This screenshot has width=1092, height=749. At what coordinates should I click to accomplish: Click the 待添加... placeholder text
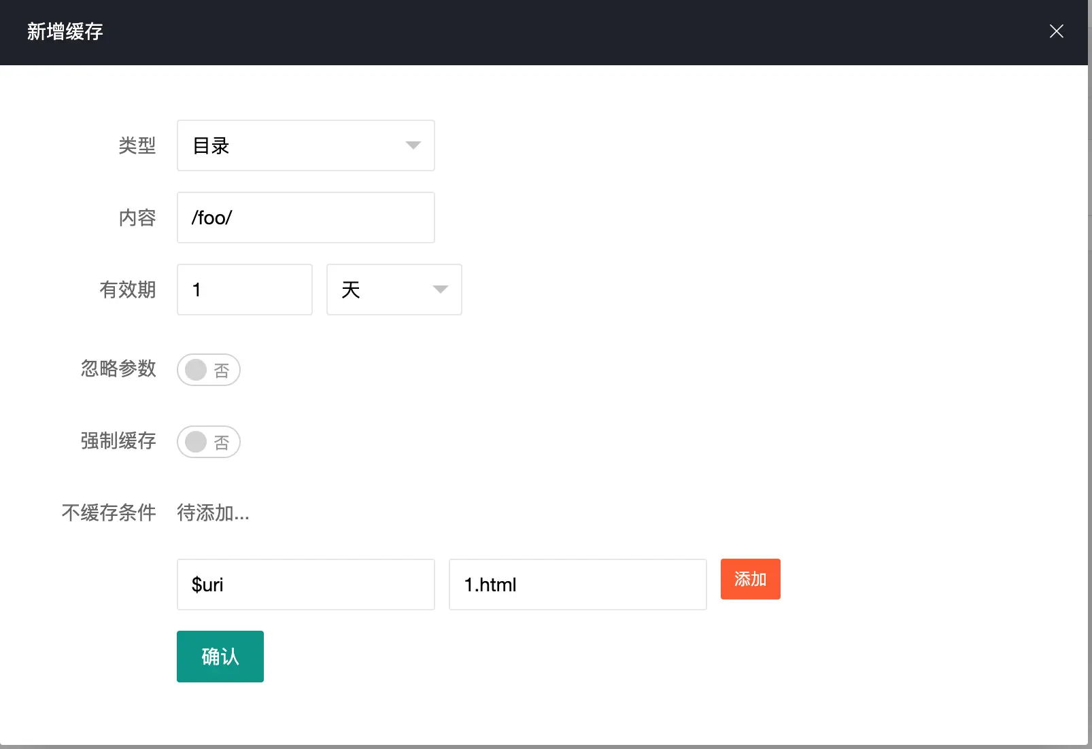click(213, 512)
